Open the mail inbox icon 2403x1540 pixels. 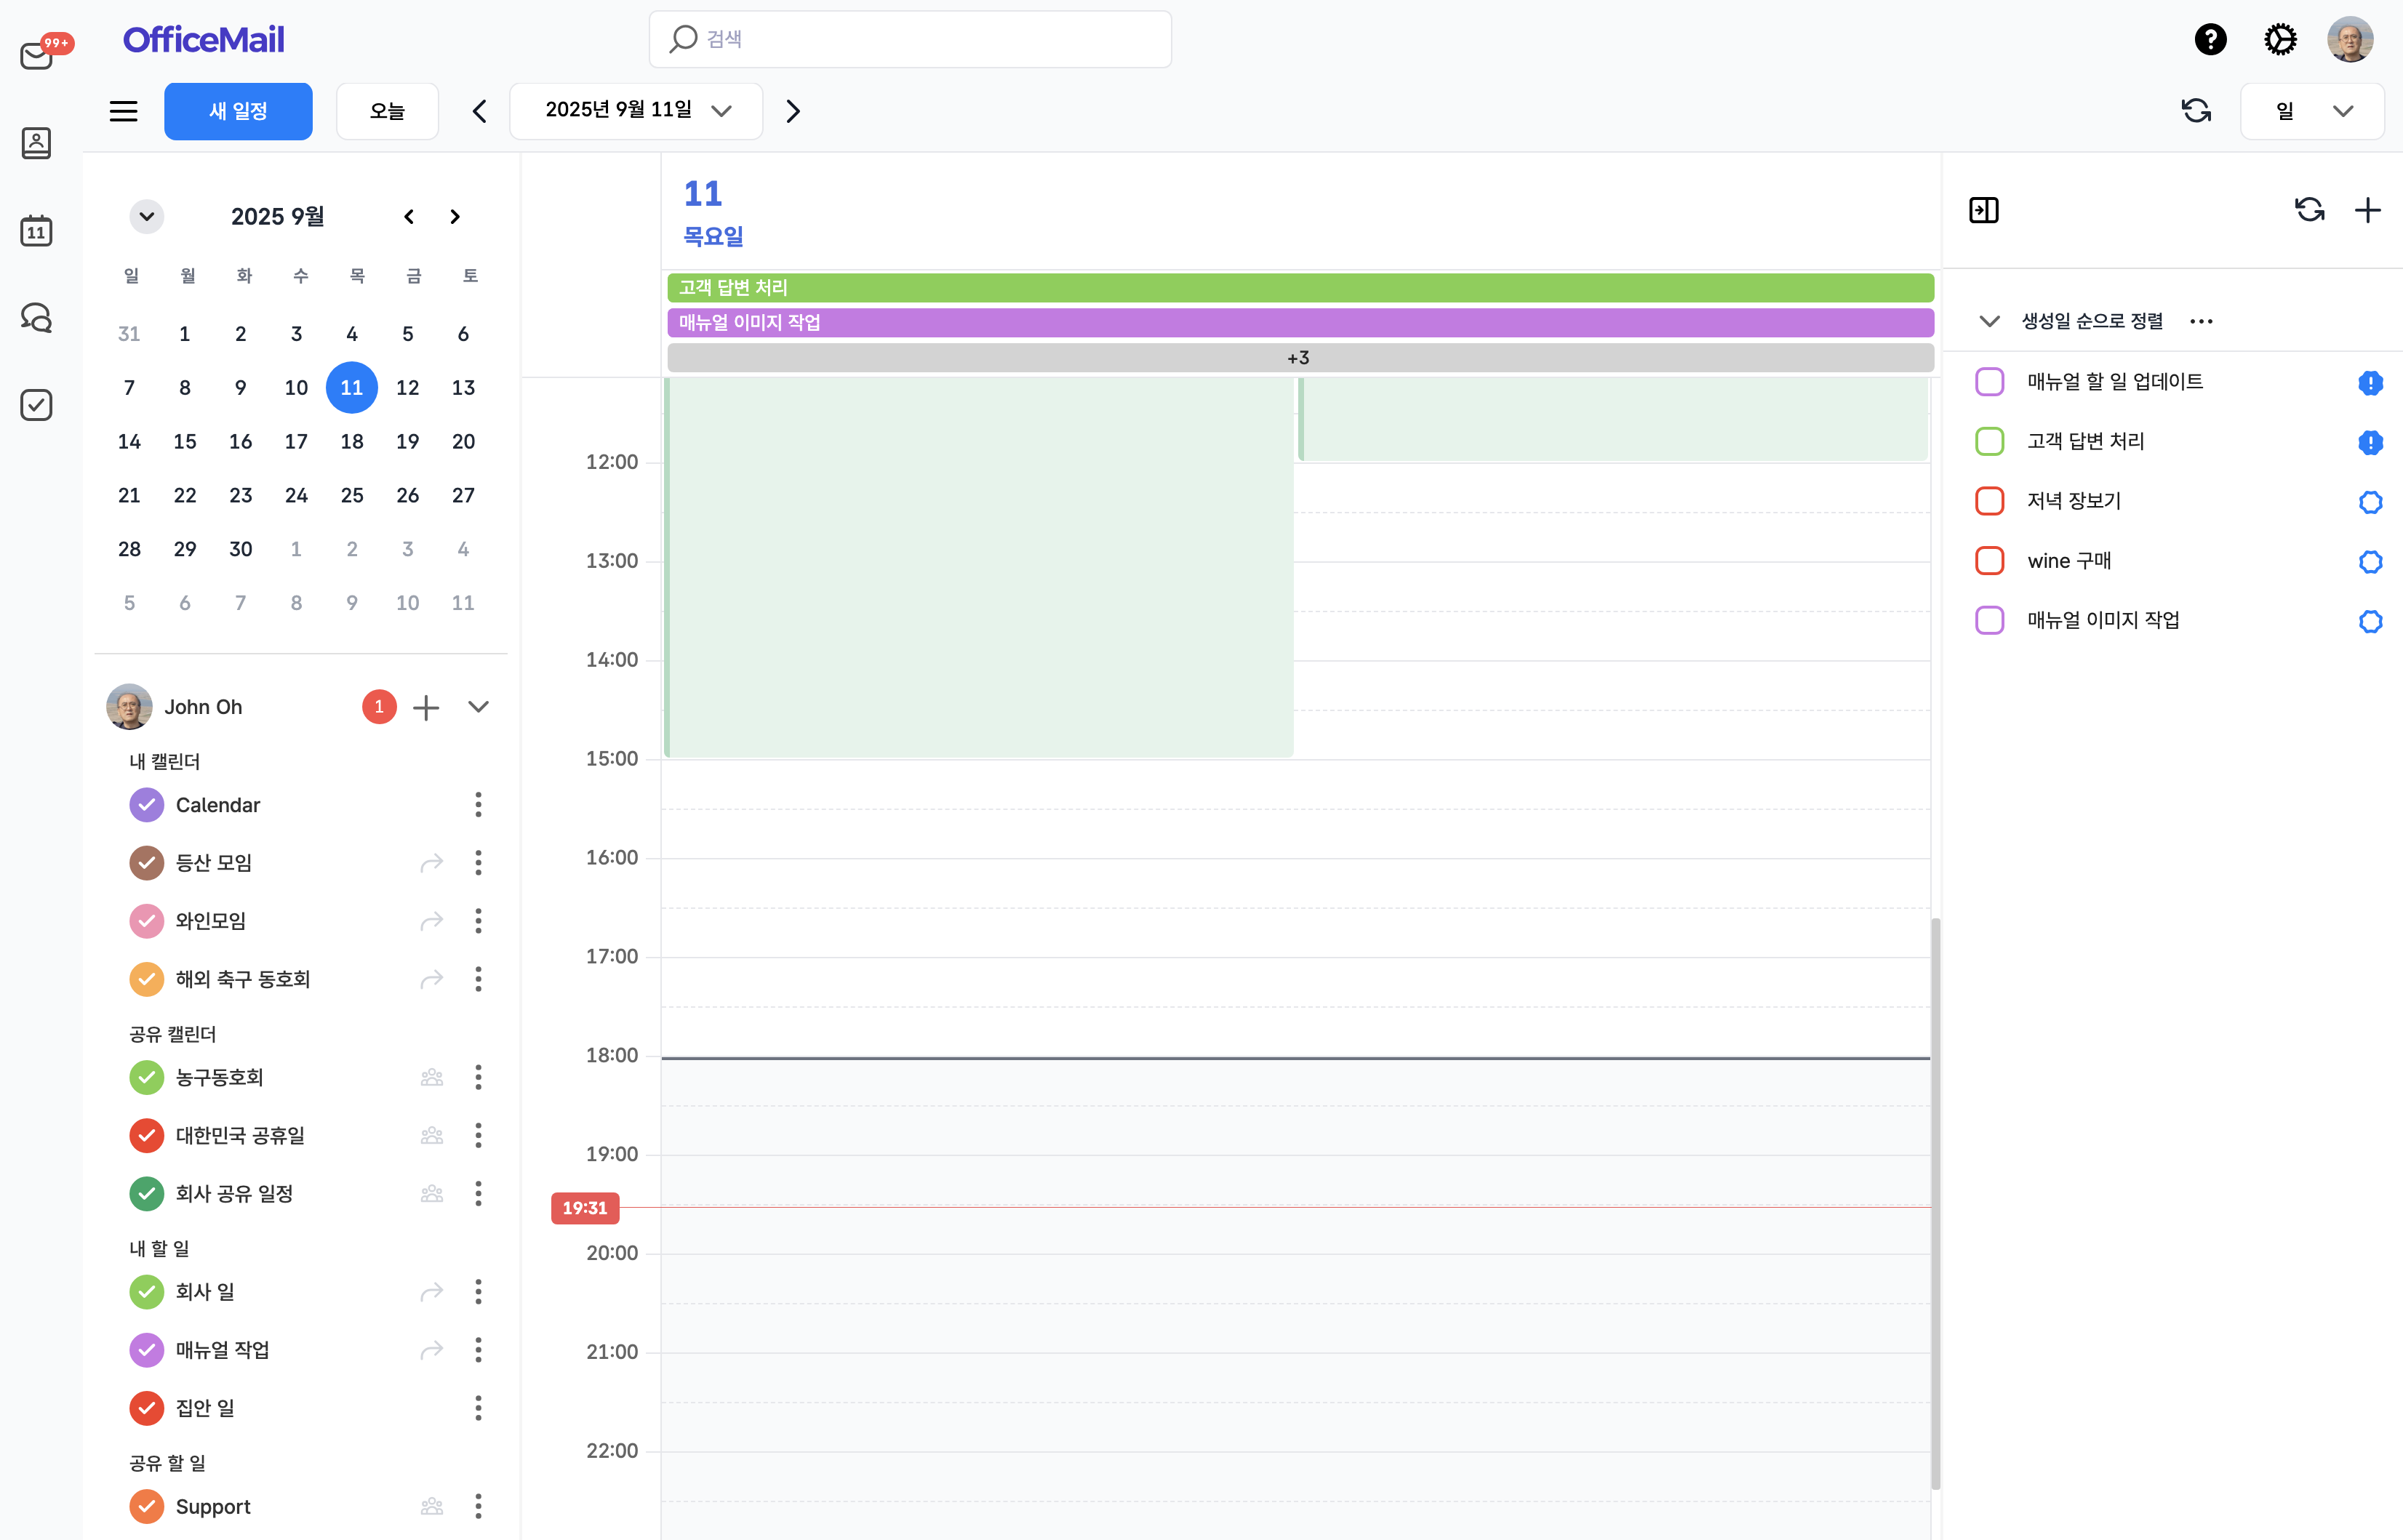pyautogui.click(x=37, y=56)
